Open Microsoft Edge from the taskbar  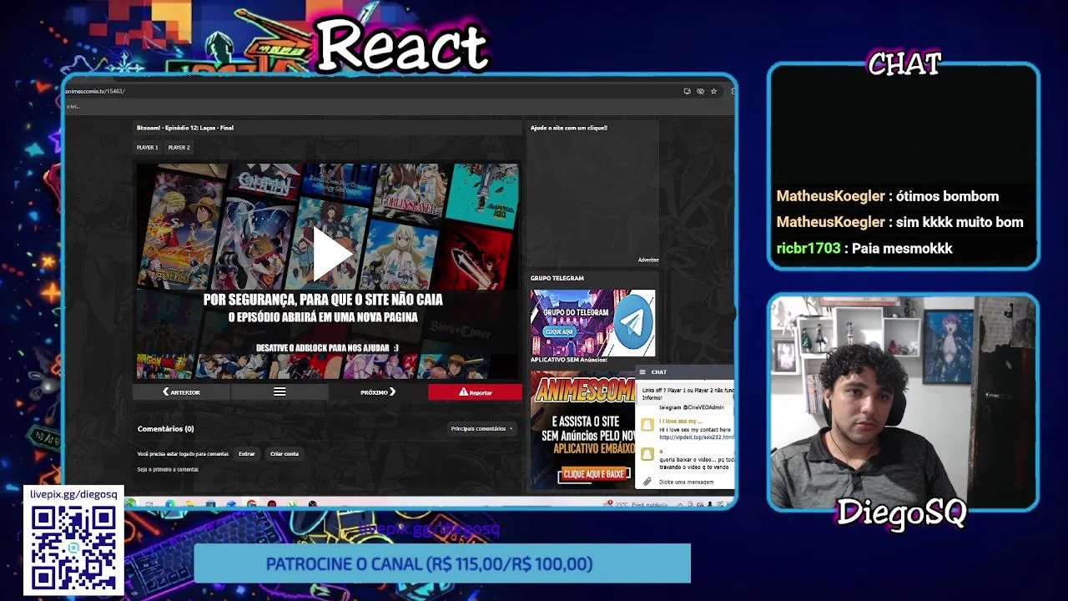tap(170, 503)
